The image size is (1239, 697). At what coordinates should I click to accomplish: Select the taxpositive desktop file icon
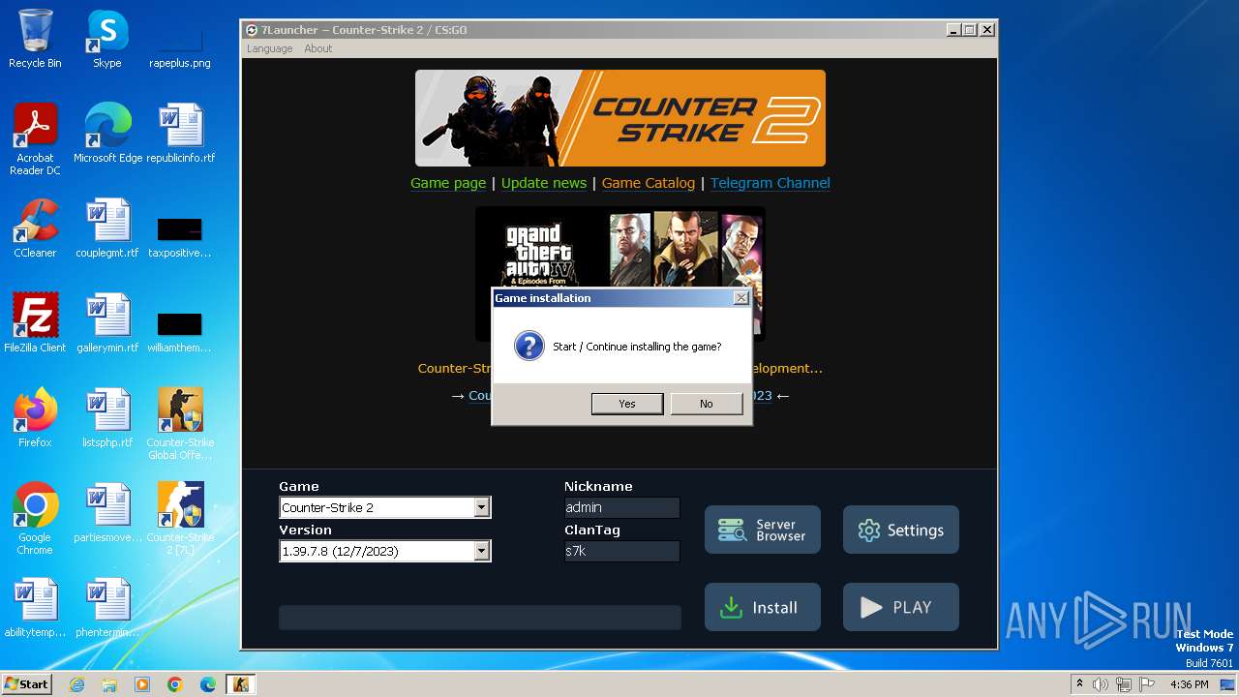180,235
